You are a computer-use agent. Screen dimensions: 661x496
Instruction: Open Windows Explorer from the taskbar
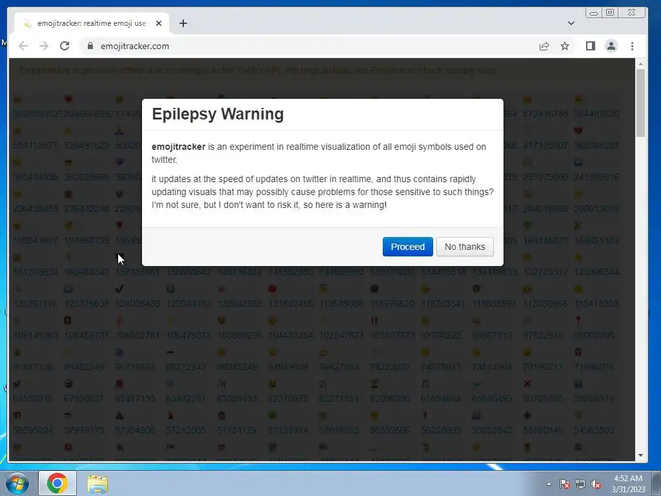coord(97,483)
